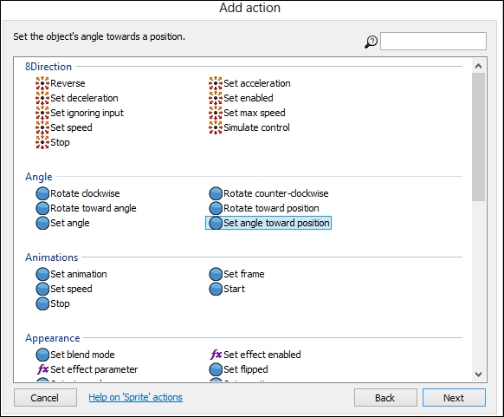The image size is (504, 417).
Task: Select 'Reverse' action text
Action: [68, 83]
